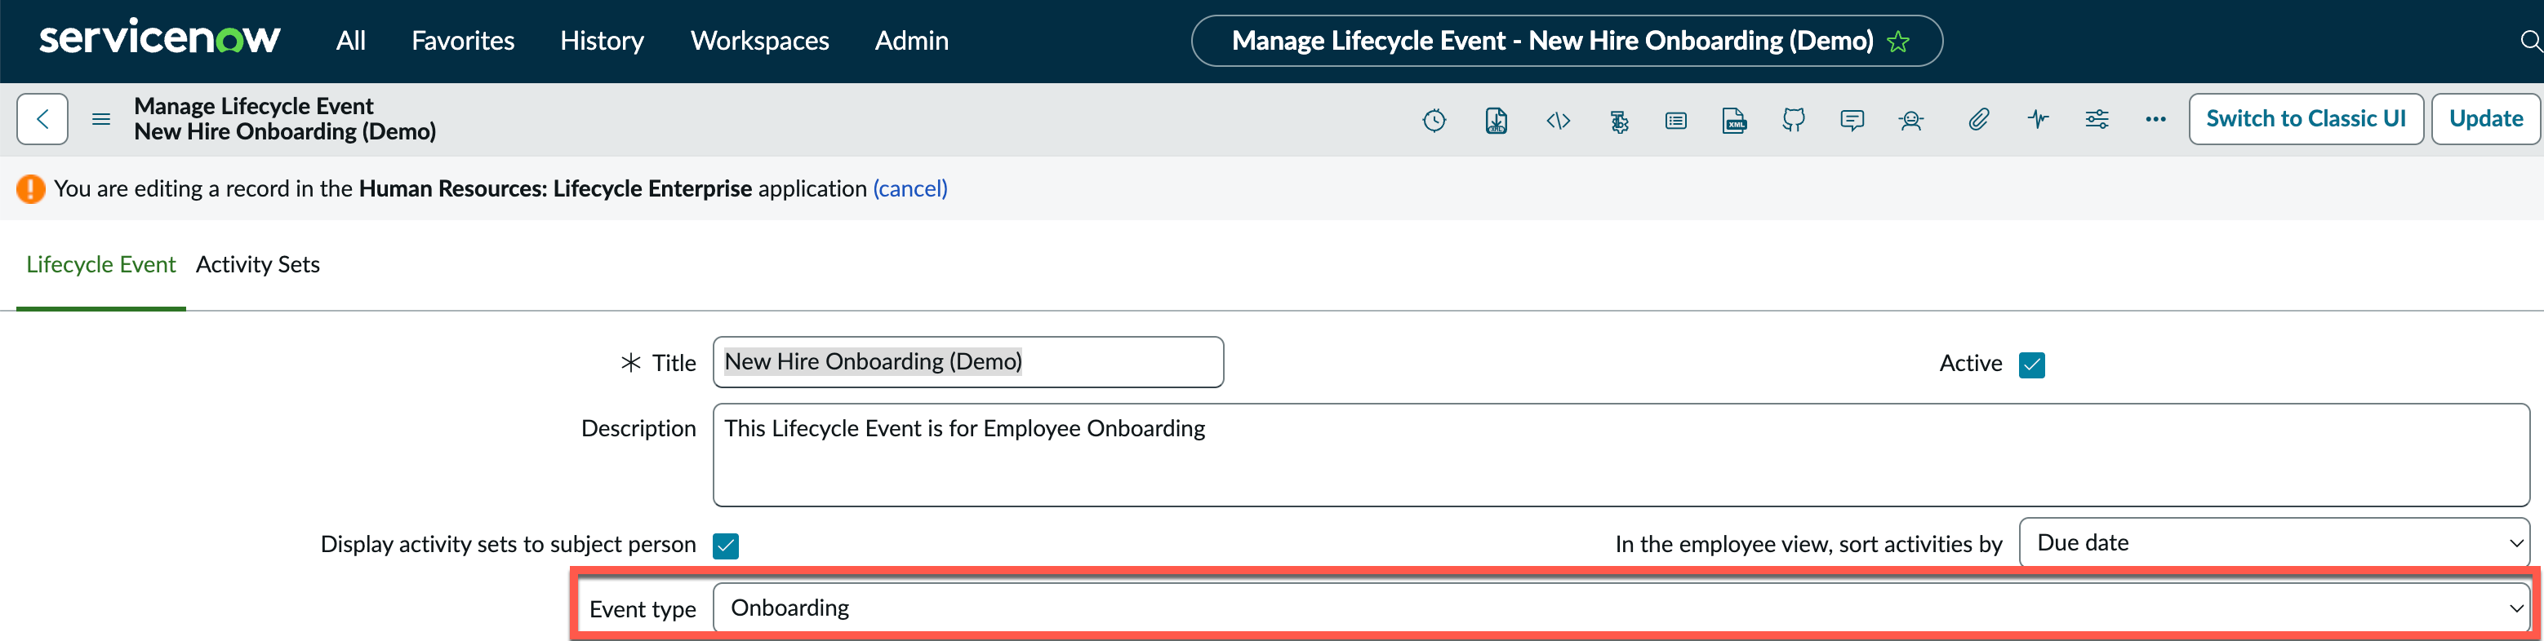The image size is (2544, 641).
Task: Open the Admin menu
Action: [x=911, y=41]
